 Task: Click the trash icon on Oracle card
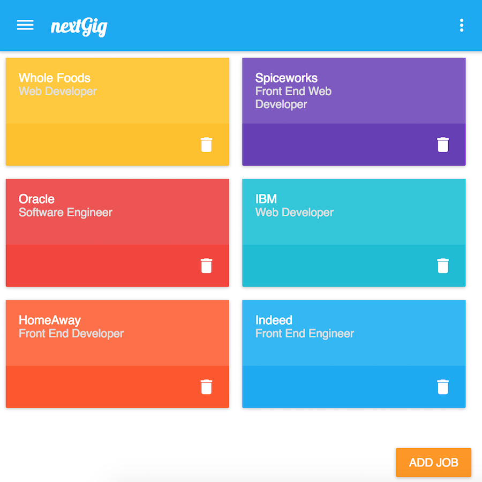tap(206, 266)
